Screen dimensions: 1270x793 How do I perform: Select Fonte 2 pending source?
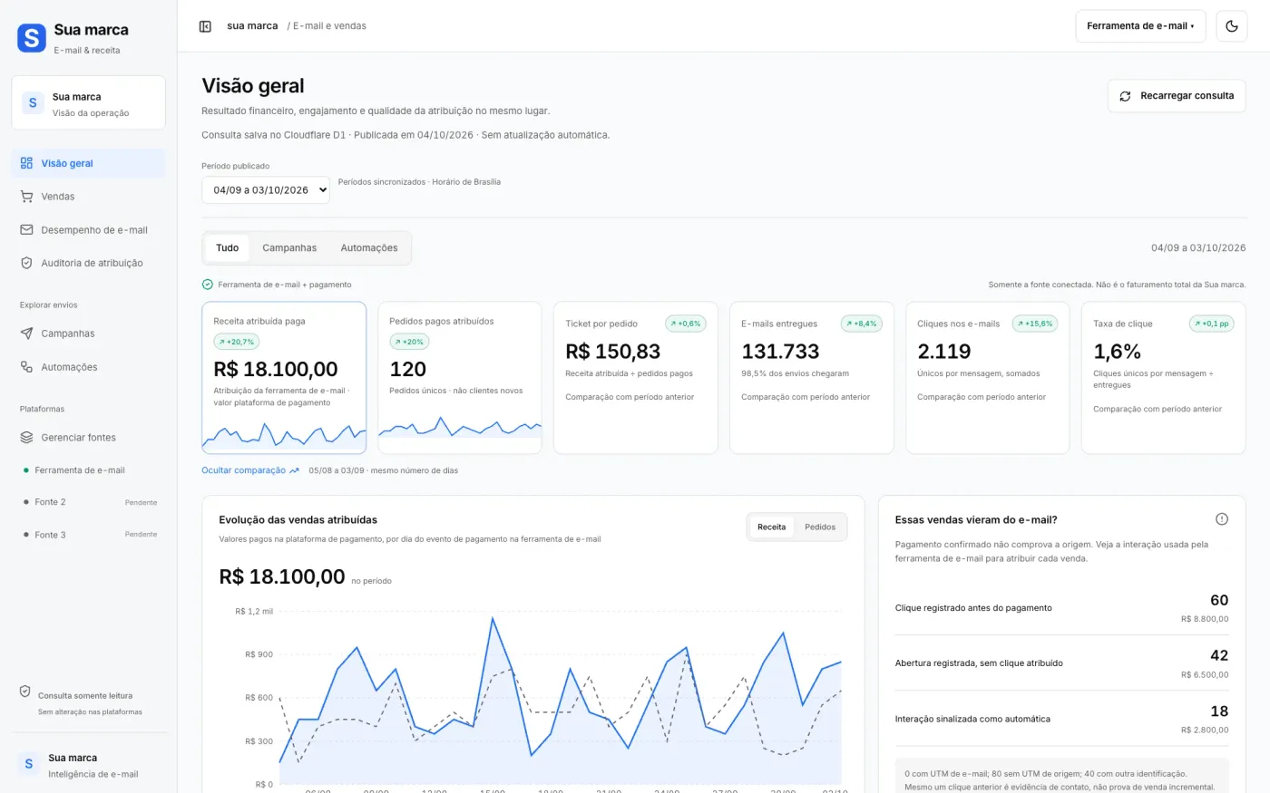[x=88, y=502]
